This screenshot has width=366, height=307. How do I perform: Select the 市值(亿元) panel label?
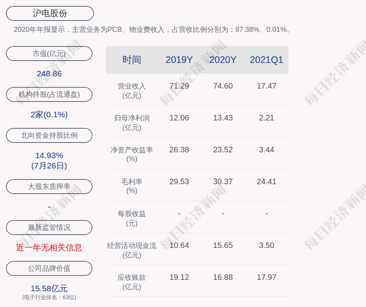[x=49, y=54]
